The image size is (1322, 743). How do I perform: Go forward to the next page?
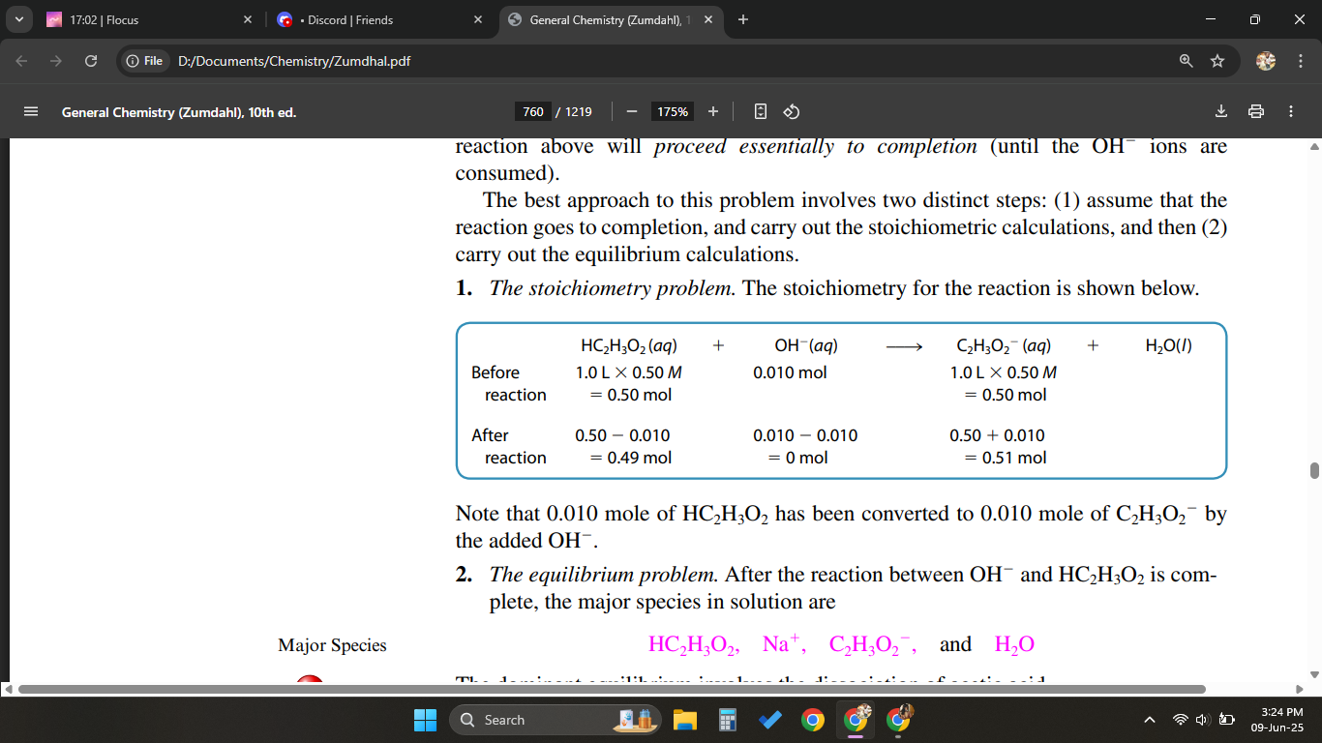click(x=56, y=61)
